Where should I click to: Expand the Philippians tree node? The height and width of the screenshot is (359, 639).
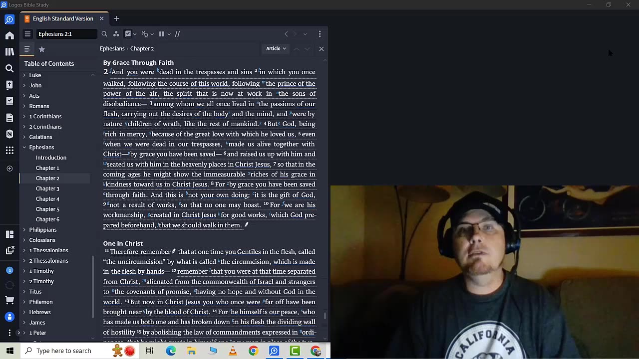pyautogui.click(x=24, y=229)
